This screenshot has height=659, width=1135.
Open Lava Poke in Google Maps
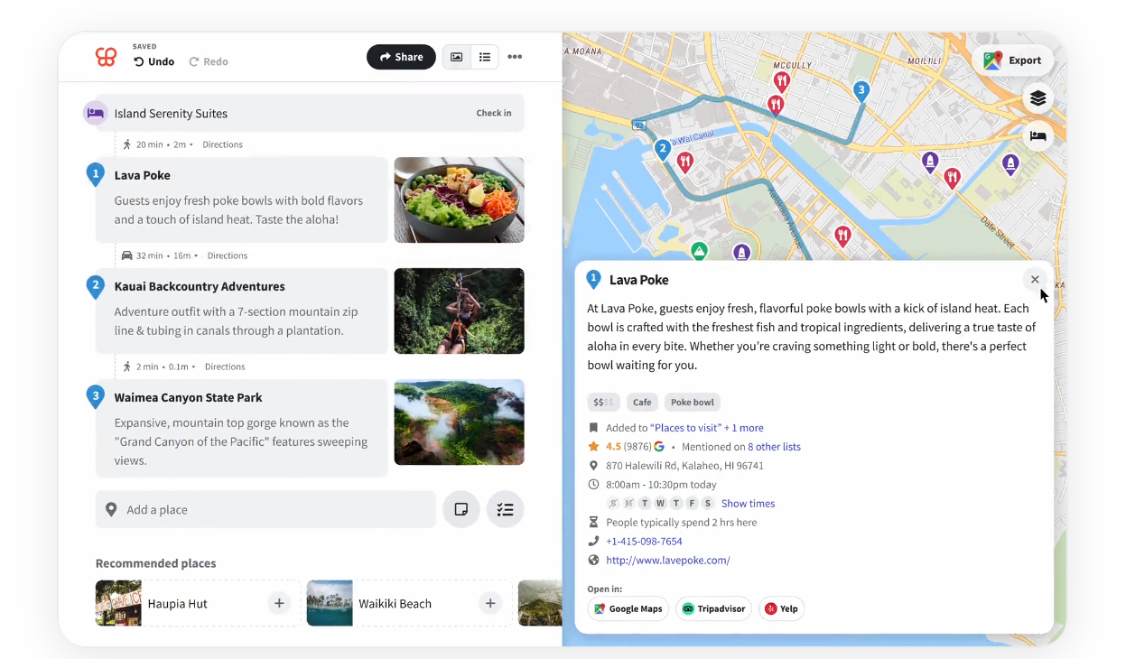click(628, 608)
